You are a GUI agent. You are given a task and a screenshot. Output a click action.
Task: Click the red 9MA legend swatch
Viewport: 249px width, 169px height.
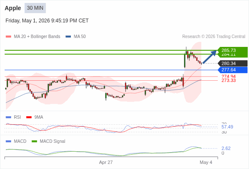[29, 117]
